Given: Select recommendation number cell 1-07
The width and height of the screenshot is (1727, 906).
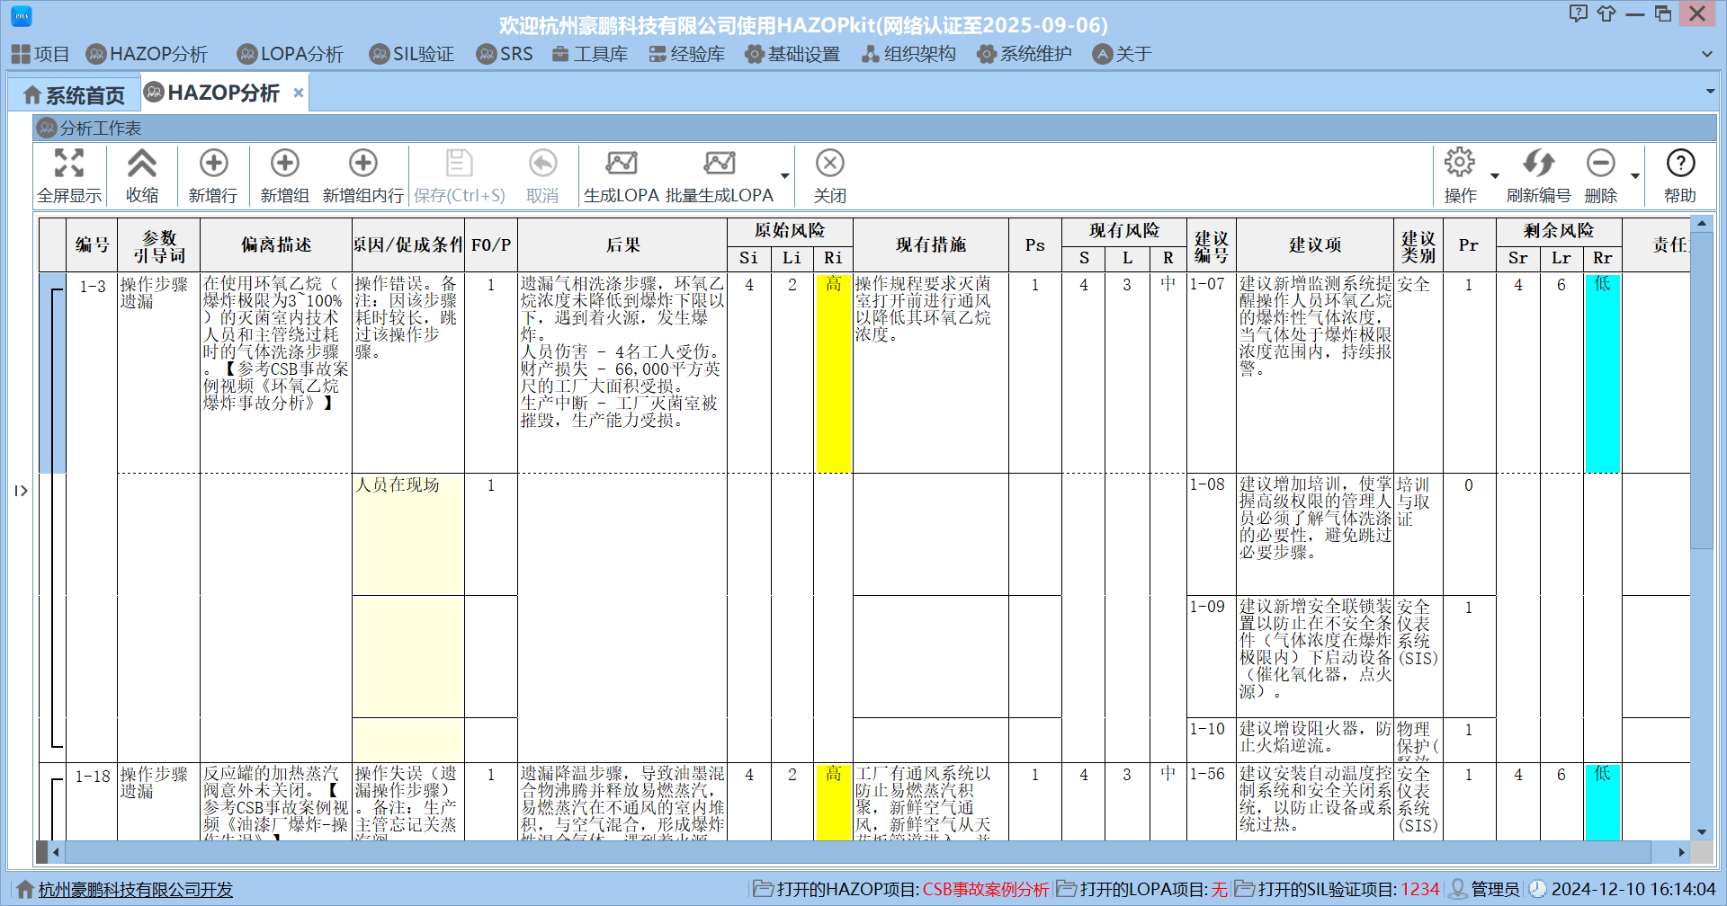Looking at the screenshot, I should 1211,373.
